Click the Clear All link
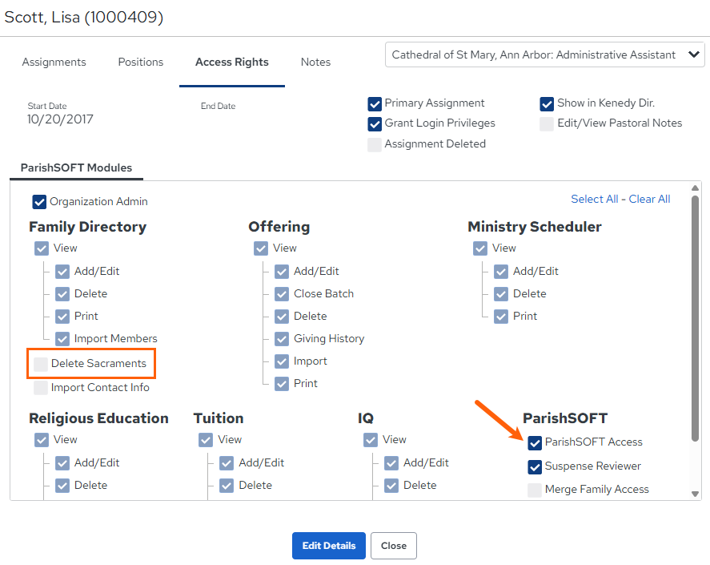 (x=649, y=199)
